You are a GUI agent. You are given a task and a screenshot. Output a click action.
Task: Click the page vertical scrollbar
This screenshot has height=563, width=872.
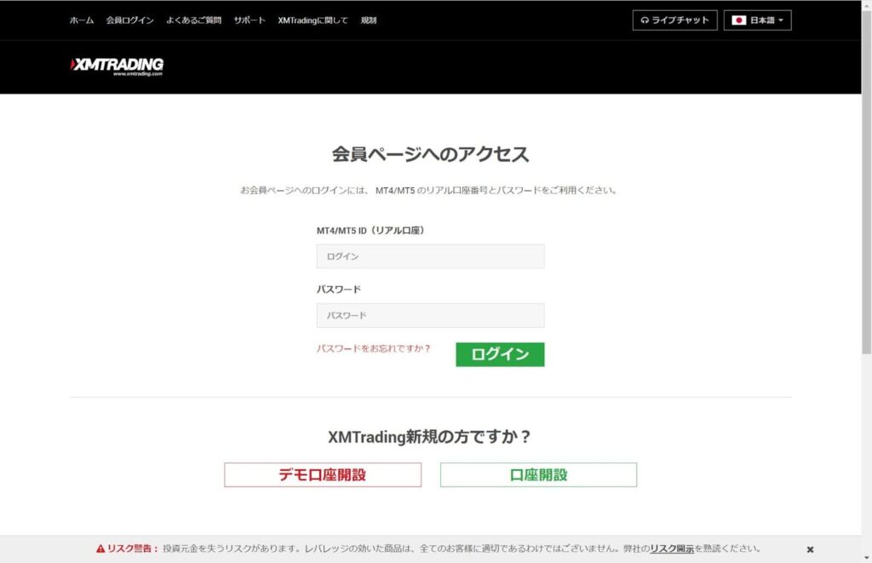(866, 184)
